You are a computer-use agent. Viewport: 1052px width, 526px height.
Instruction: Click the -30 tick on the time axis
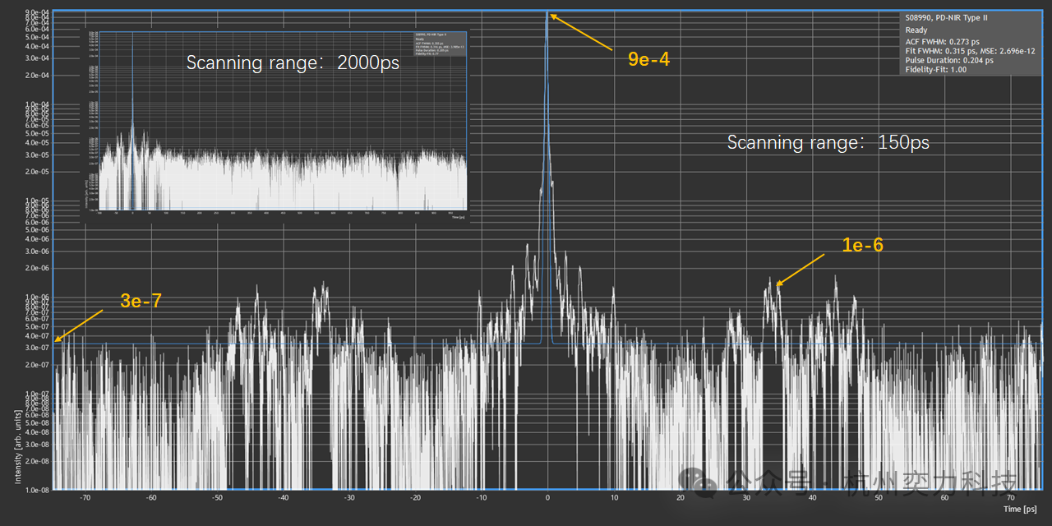(349, 497)
